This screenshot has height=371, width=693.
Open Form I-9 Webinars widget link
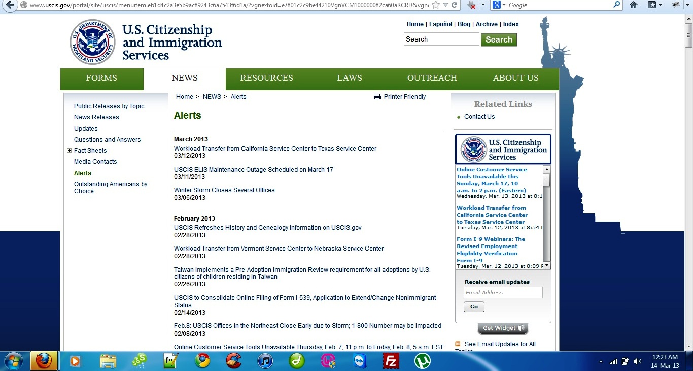491,250
